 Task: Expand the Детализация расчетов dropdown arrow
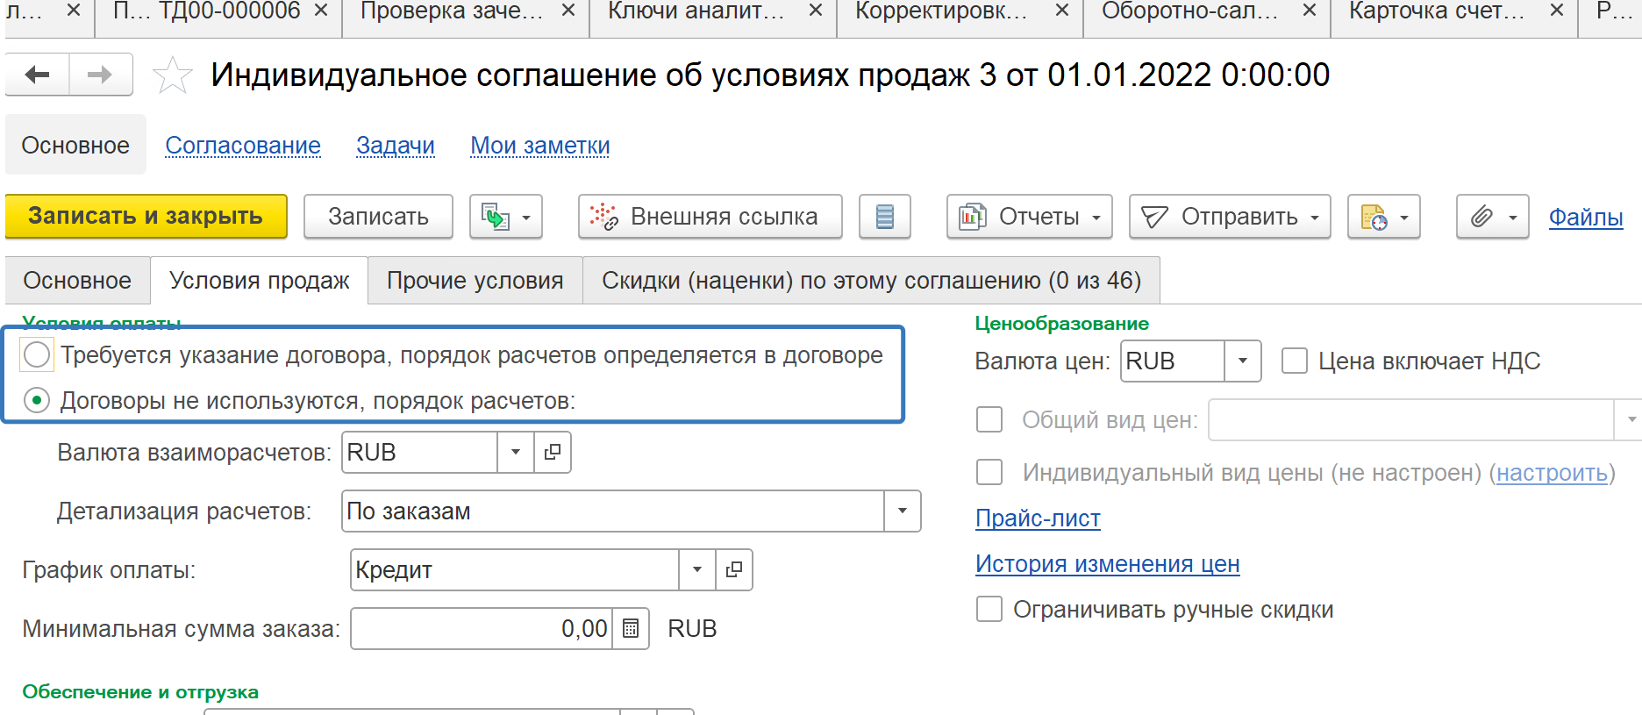[903, 511]
